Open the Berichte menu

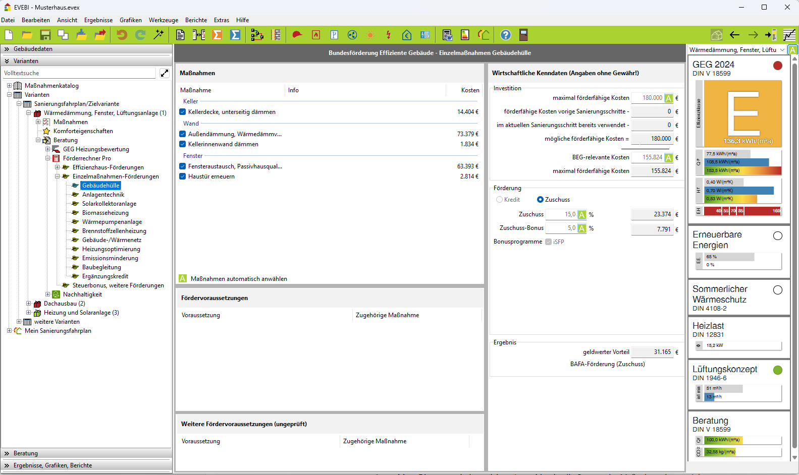point(196,20)
